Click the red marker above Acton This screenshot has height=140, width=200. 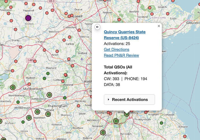(x=57, y=51)
